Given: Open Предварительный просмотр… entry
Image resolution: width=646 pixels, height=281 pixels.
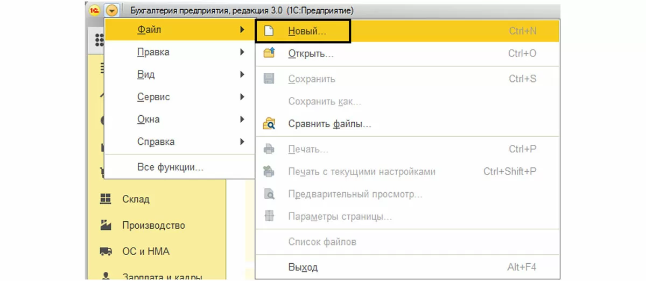Looking at the screenshot, I should coord(408,194).
